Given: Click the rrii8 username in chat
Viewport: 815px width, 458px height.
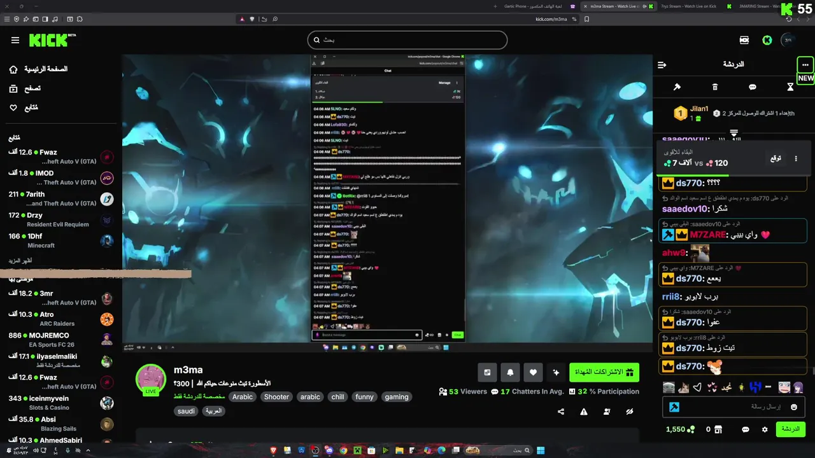Looking at the screenshot, I should click(x=671, y=296).
